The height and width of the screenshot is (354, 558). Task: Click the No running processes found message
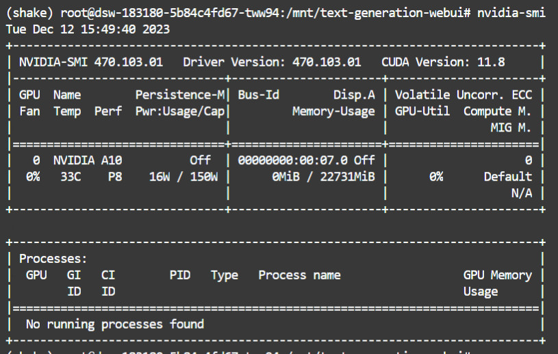click(115, 324)
